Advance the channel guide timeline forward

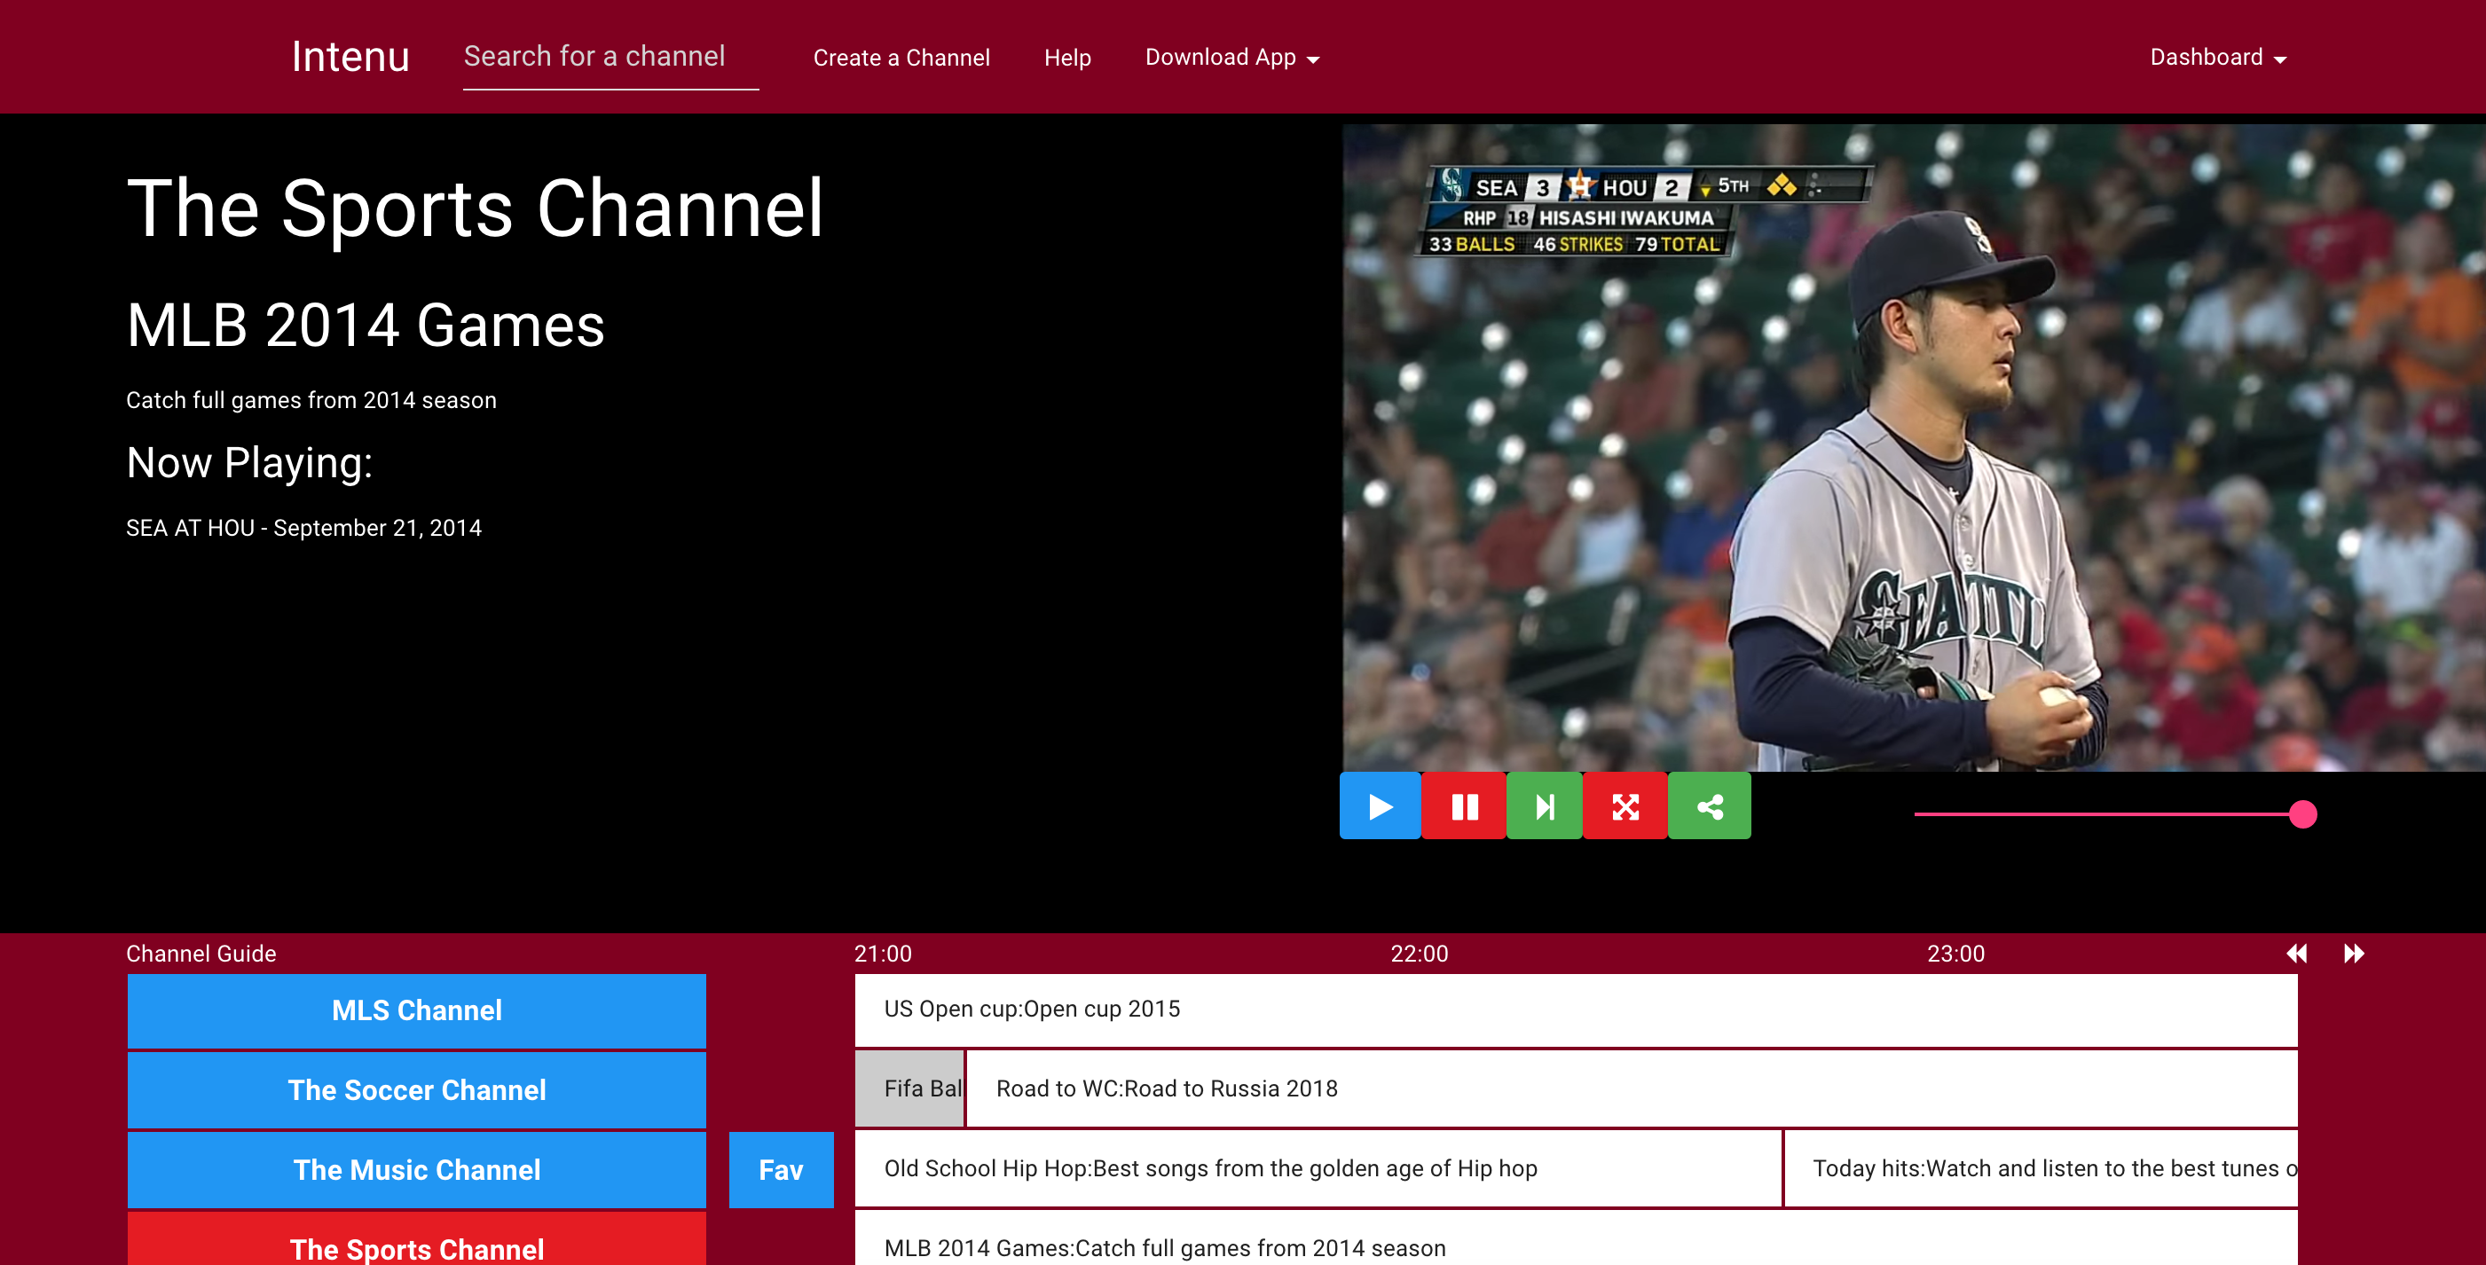point(2354,954)
